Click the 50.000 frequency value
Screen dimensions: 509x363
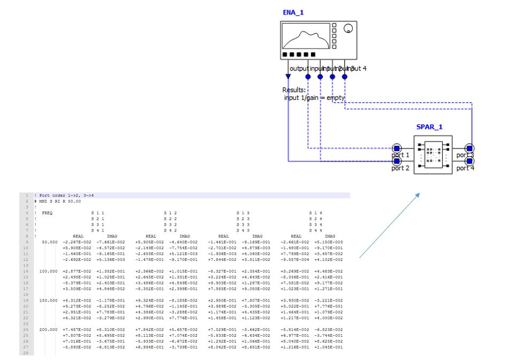click(49, 242)
